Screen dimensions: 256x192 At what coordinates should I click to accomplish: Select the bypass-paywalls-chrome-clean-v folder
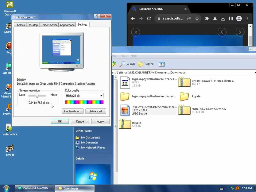tap(148, 96)
